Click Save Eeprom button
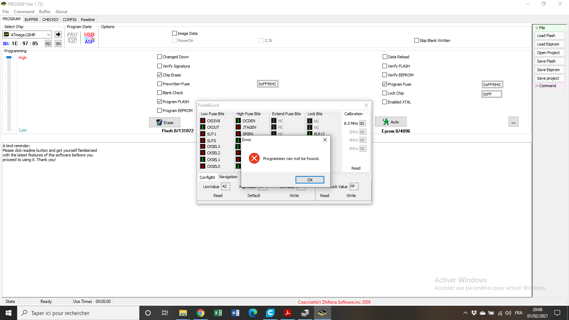 coord(550,70)
